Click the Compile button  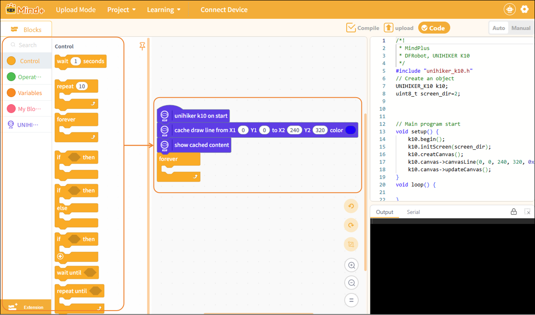[x=363, y=28]
